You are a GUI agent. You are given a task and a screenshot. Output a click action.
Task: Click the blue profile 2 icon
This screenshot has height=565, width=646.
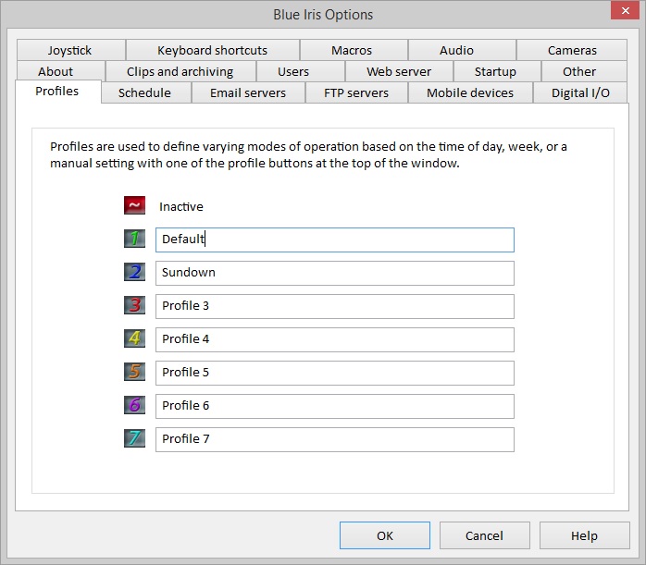tap(135, 272)
